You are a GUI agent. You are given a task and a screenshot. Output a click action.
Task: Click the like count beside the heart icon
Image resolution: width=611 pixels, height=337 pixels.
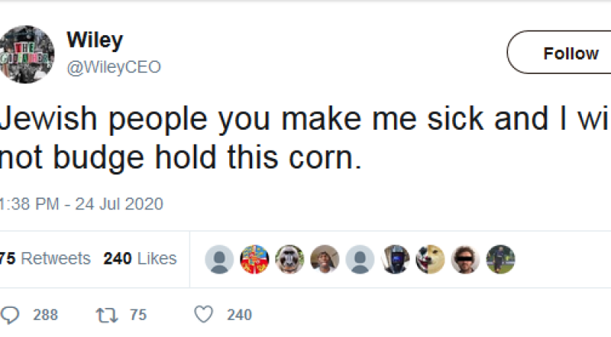pyautogui.click(x=239, y=315)
